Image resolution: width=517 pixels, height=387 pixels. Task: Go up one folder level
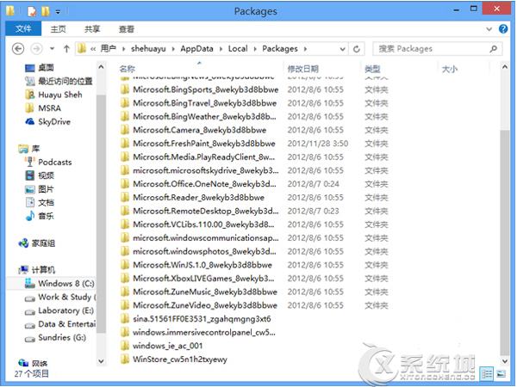click(x=66, y=49)
